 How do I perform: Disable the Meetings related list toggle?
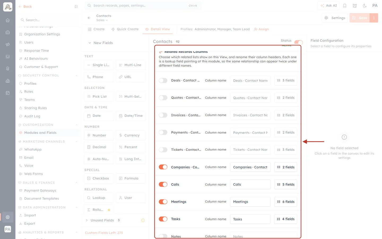click(x=163, y=202)
